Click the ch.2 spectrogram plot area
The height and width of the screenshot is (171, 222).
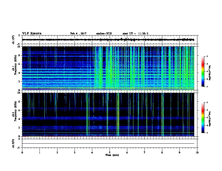[x=108, y=115]
